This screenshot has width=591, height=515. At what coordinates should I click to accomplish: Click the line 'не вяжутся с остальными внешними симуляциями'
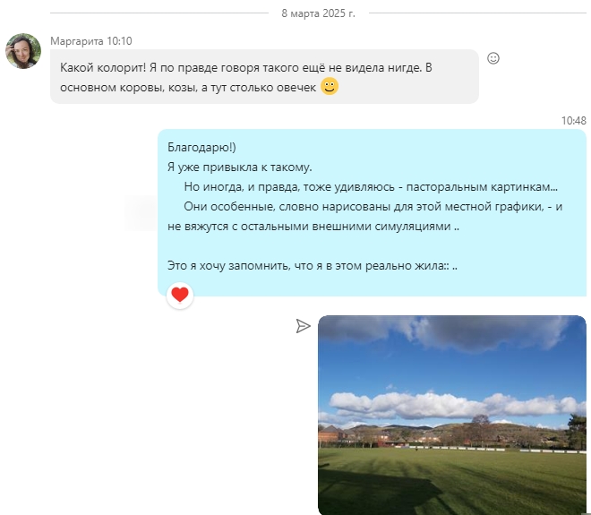(313, 227)
